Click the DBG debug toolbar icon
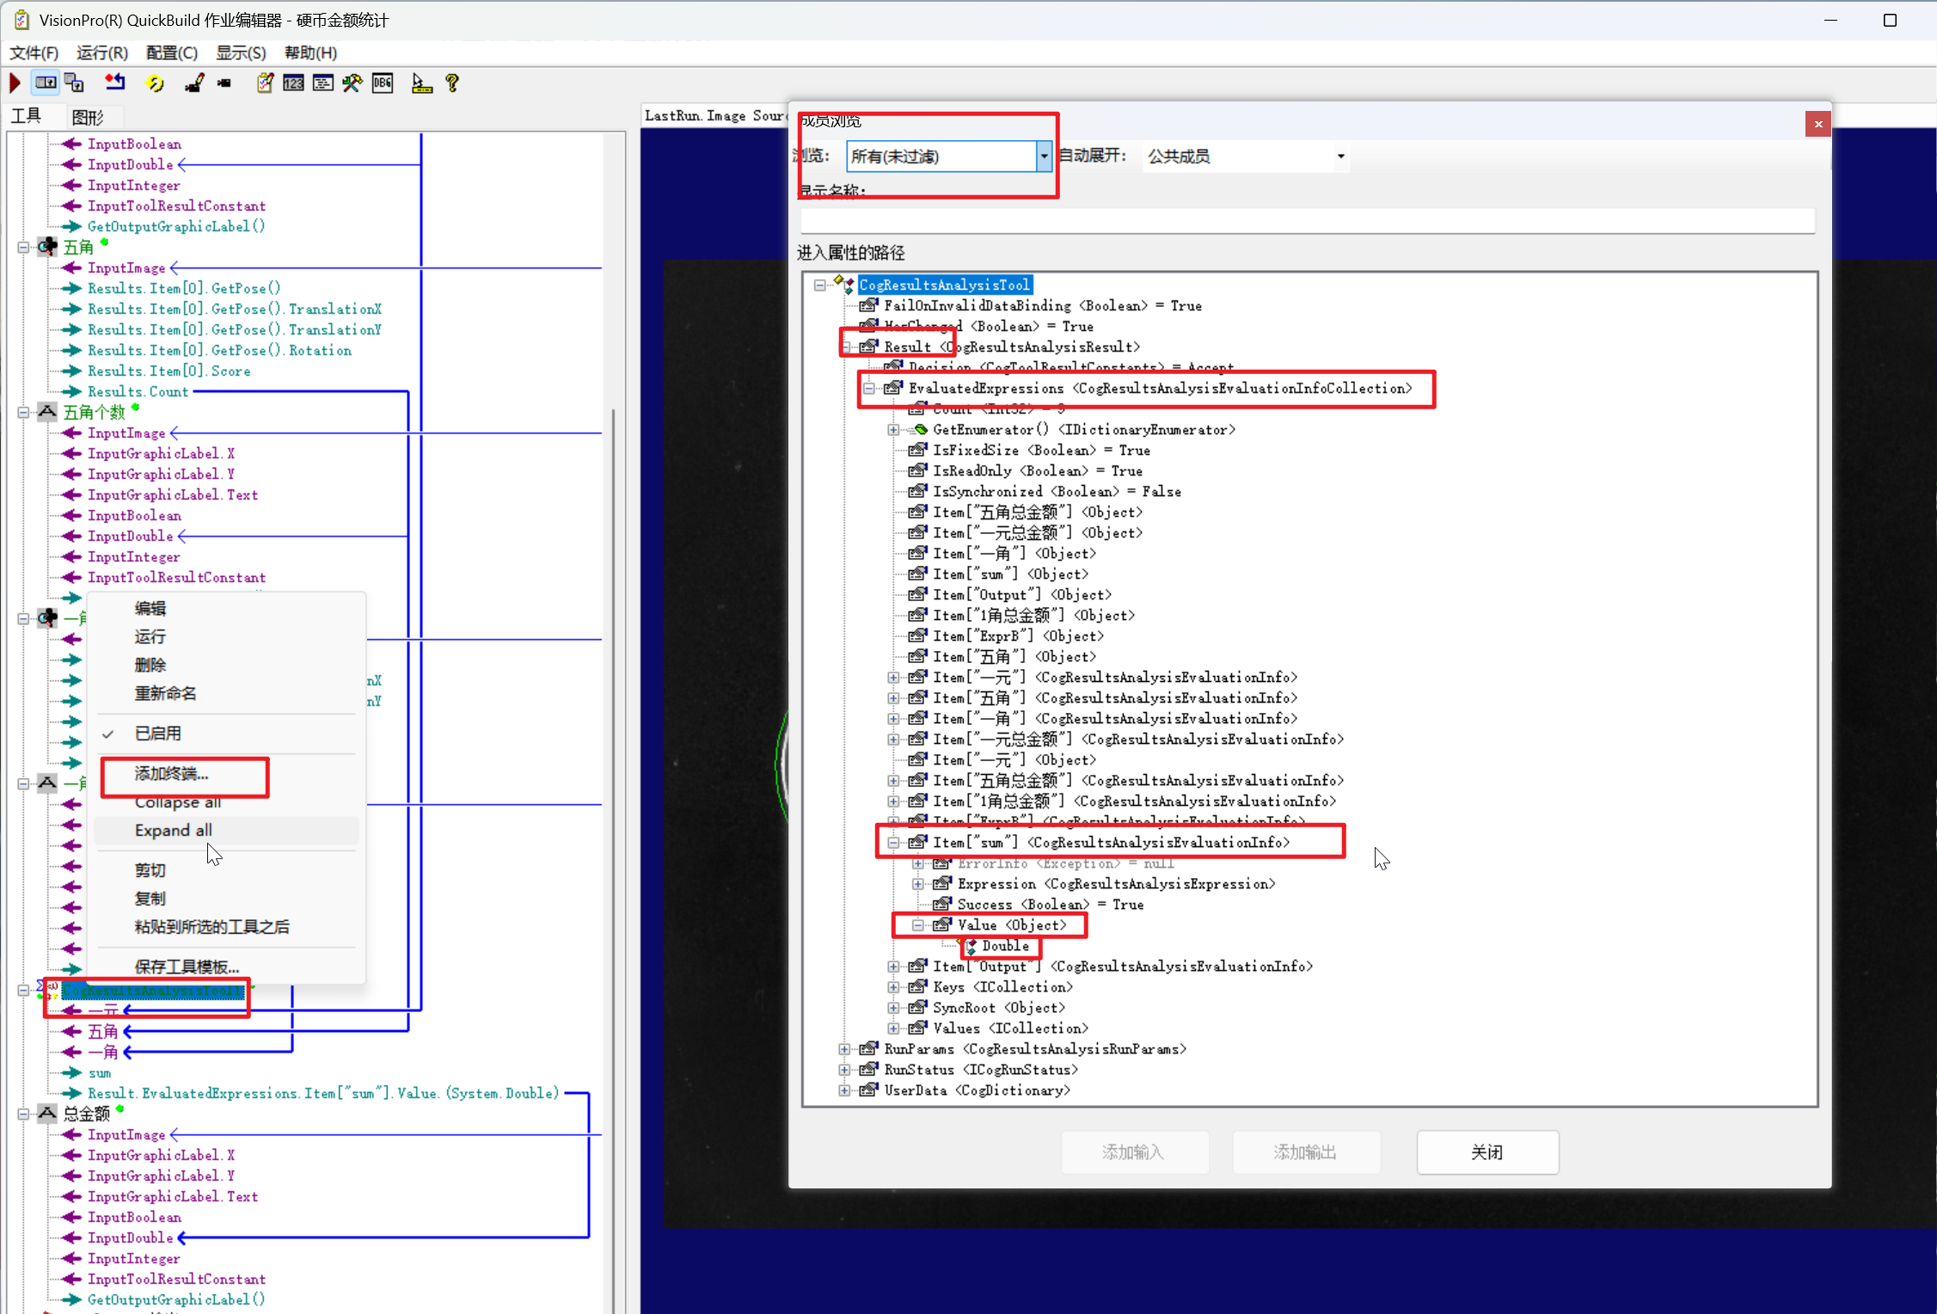 (x=383, y=83)
